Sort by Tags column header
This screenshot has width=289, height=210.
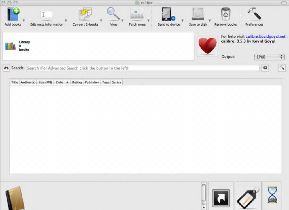[106, 82]
